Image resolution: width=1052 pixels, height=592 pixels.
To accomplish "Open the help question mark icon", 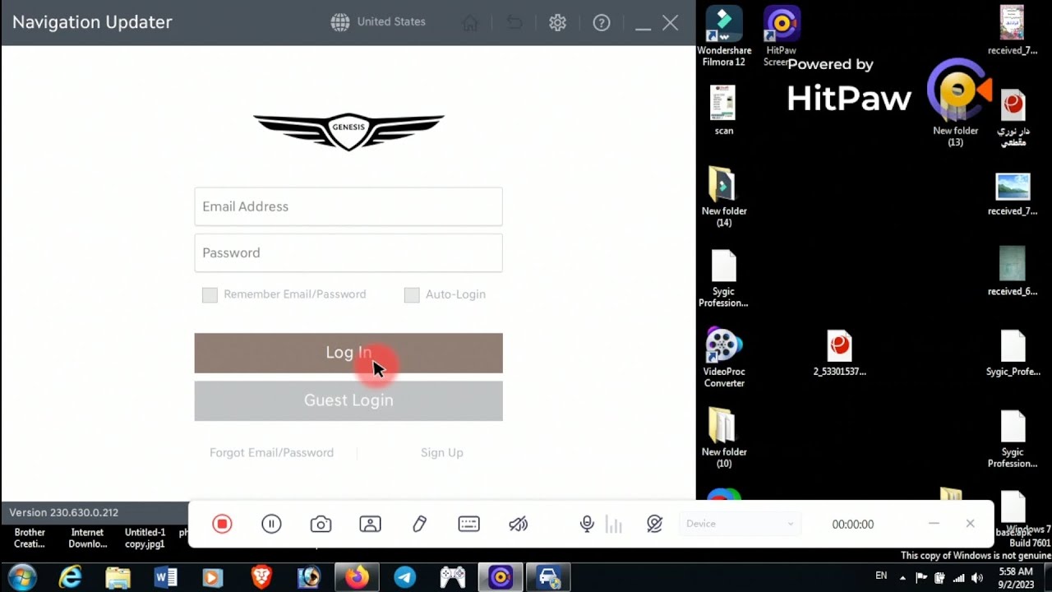I will pos(602,23).
